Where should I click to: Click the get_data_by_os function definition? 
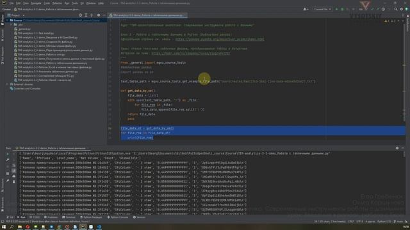pyautogui.click(x=140, y=91)
